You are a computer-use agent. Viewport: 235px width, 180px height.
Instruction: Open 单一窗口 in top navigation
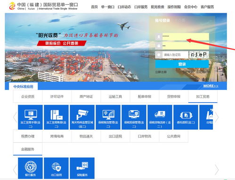tap(108, 7)
